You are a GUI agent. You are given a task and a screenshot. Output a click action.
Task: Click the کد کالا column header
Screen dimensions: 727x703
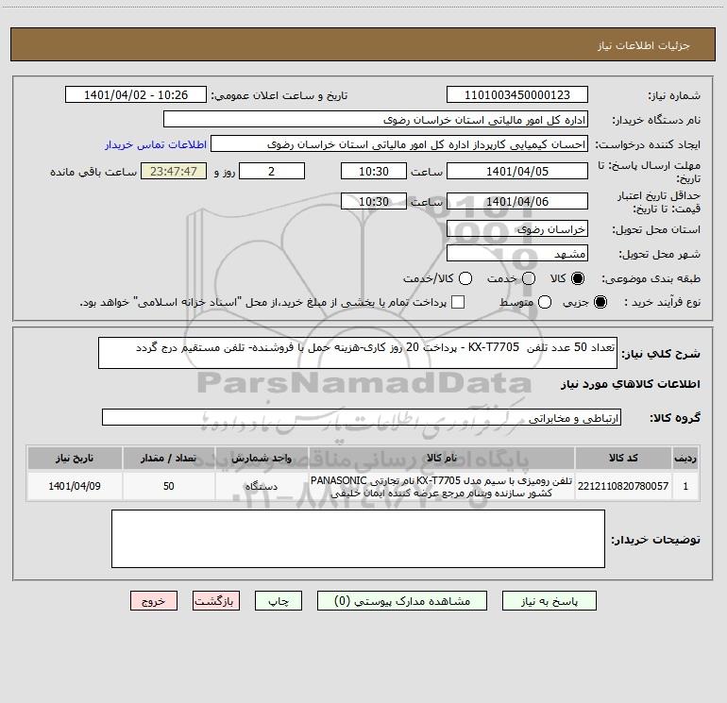tap(623, 458)
